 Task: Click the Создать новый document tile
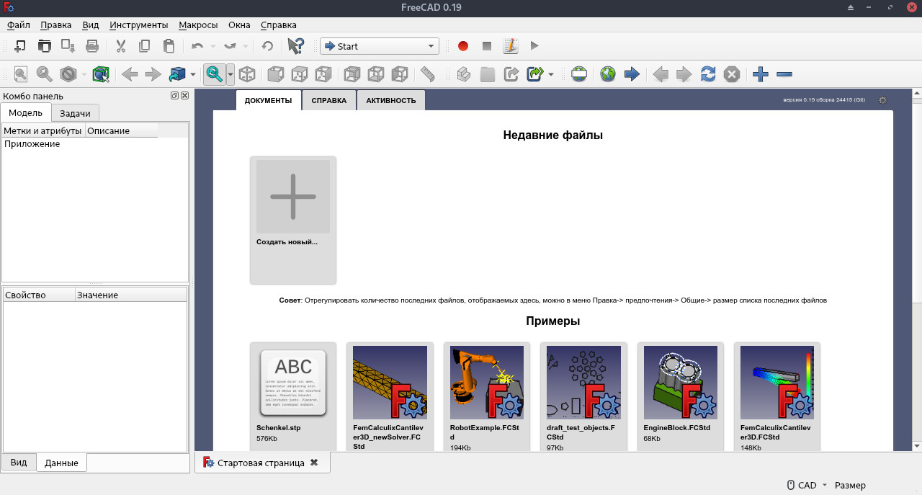pyautogui.click(x=292, y=196)
